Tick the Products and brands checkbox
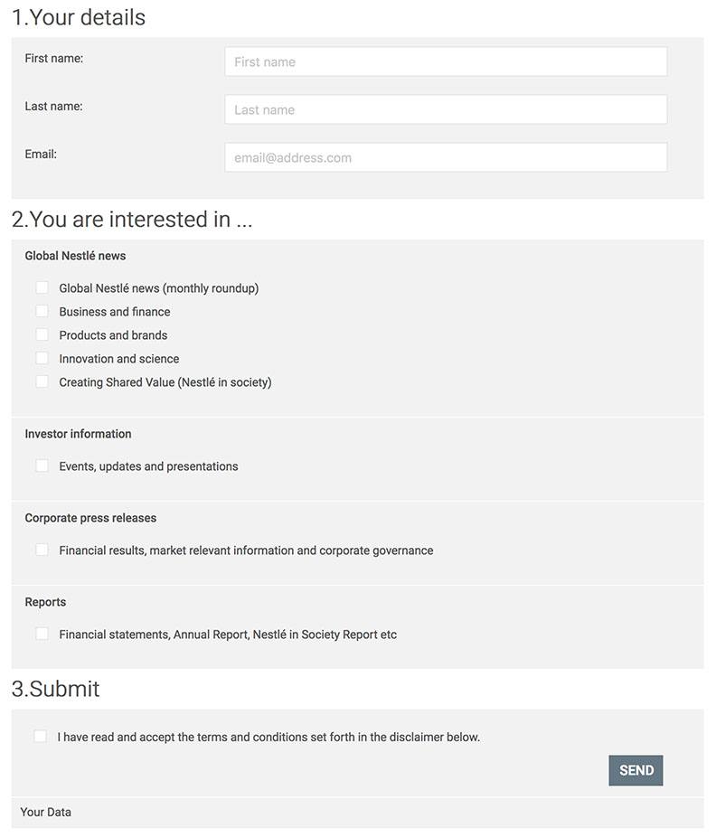Screen dimensions: 716x837 click(42, 334)
